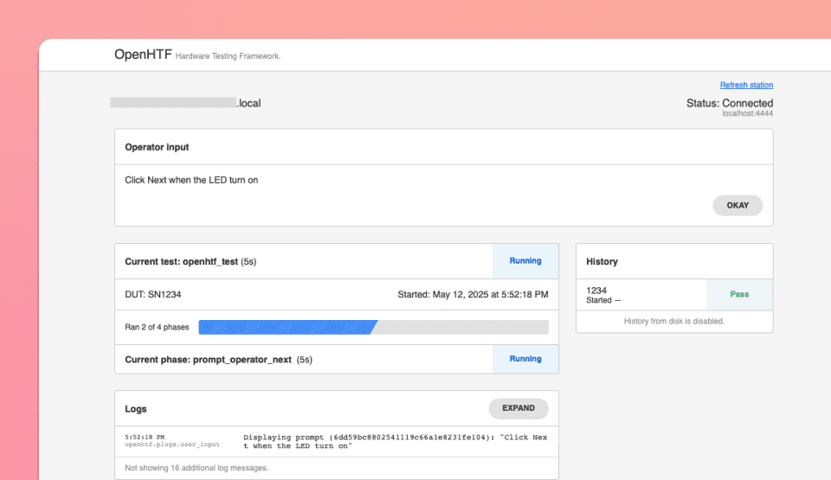The height and width of the screenshot is (480, 831).
Task: Click the Status: Connected indicator
Action: point(729,103)
